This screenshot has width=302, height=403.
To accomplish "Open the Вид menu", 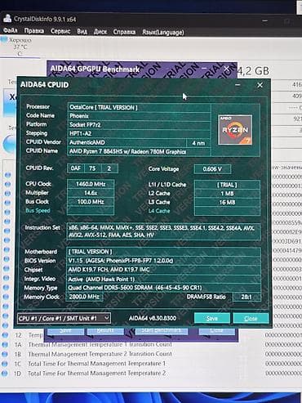I will click(82, 32).
